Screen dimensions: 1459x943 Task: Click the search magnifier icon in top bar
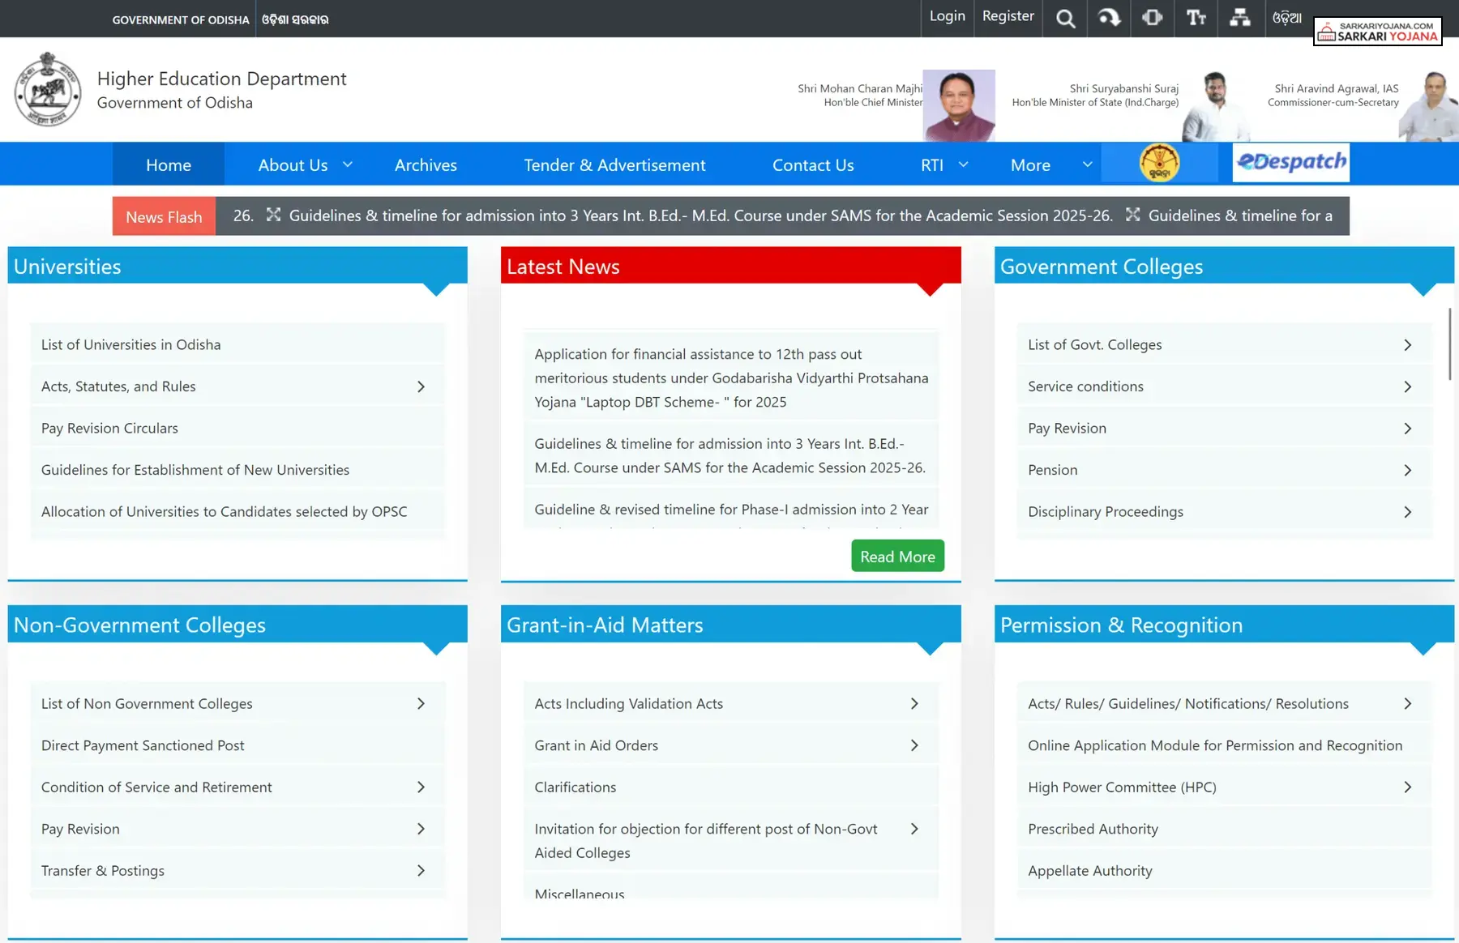(x=1065, y=18)
